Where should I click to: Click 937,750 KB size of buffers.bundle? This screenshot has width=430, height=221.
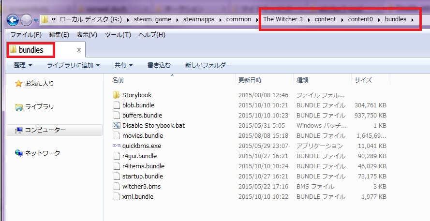(371, 116)
